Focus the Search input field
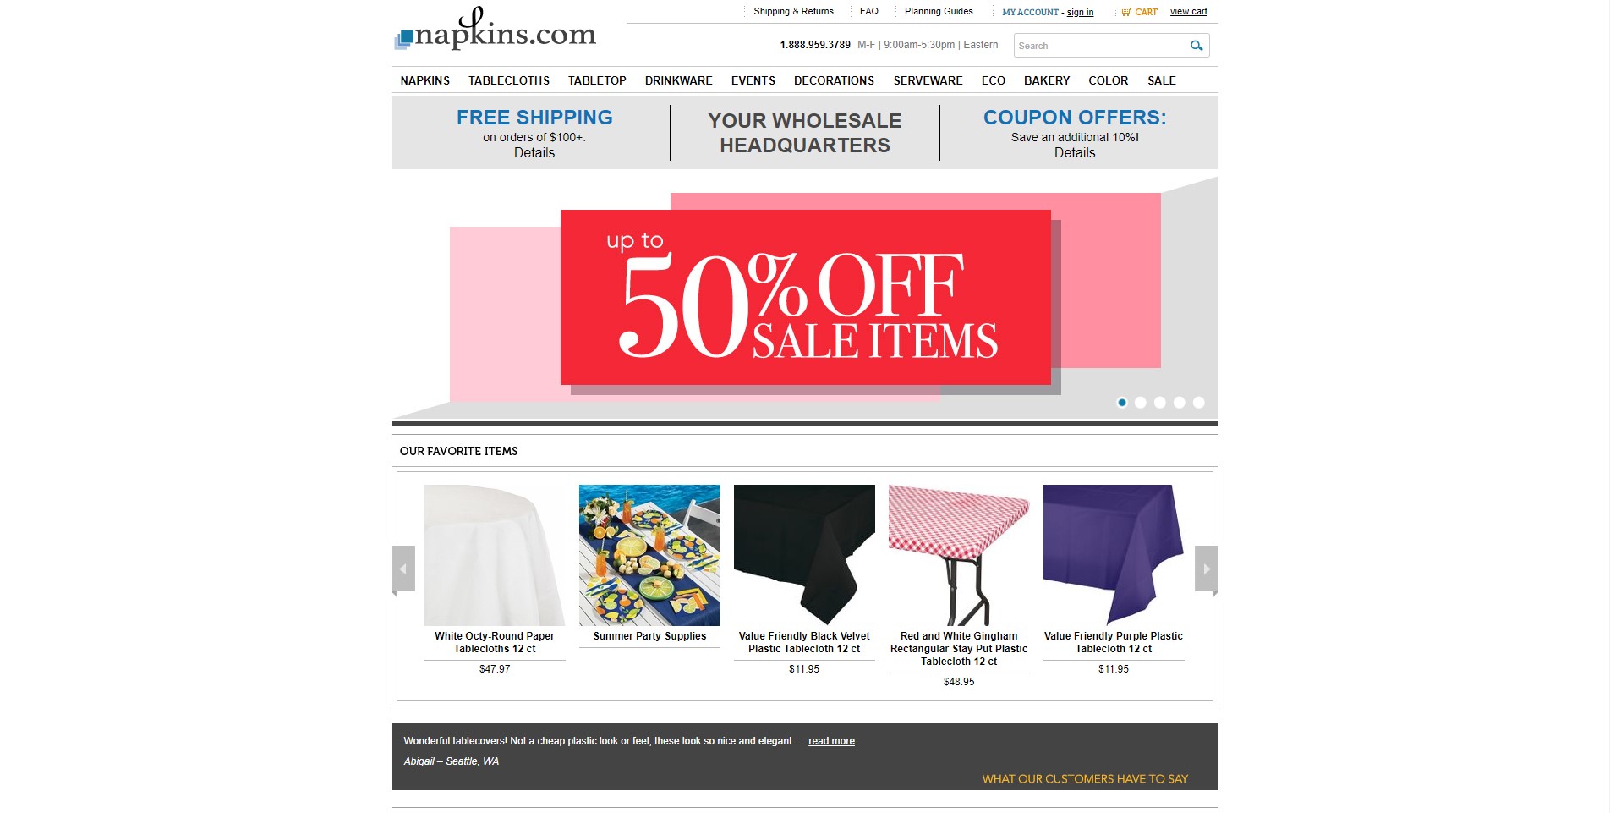This screenshot has height=813, width=1610. 1100,46
